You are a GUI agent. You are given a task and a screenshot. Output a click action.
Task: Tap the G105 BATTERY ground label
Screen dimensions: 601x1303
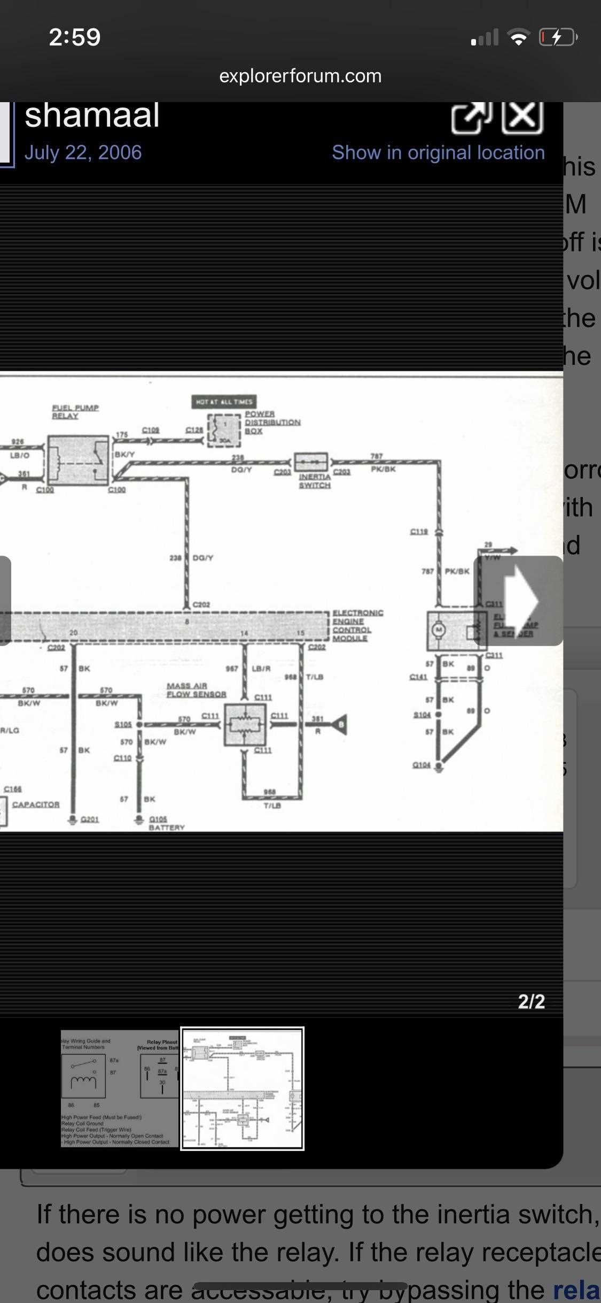point(166,823)
